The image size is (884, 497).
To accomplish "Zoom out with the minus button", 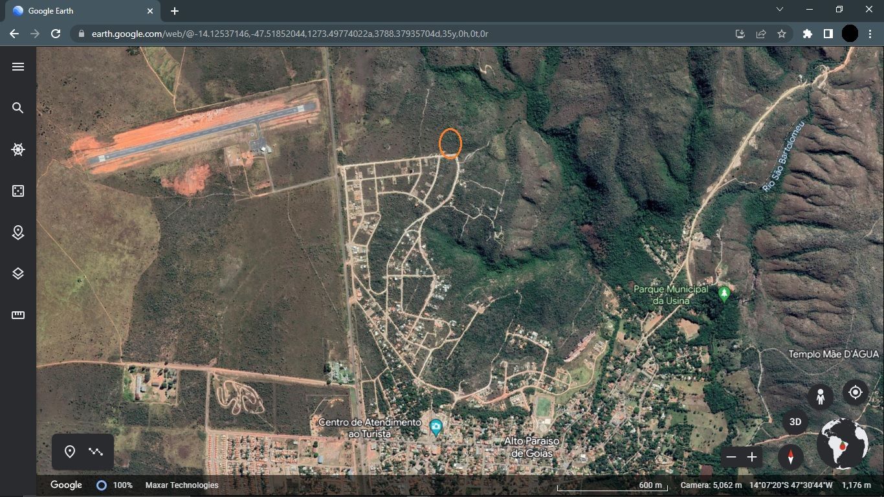I will tap(731, 457).
